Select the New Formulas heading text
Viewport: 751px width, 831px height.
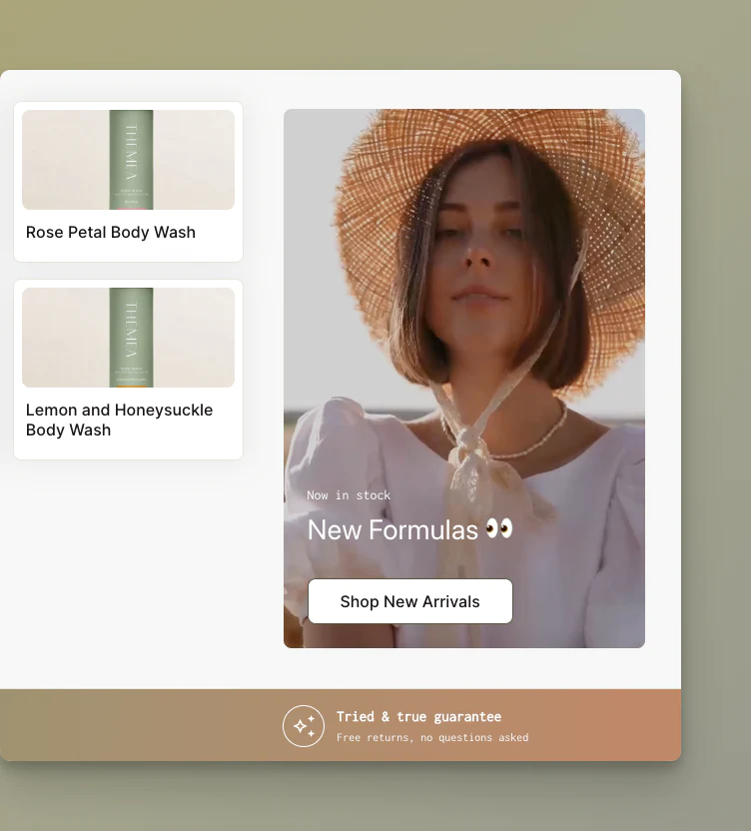tap(392, 529)
